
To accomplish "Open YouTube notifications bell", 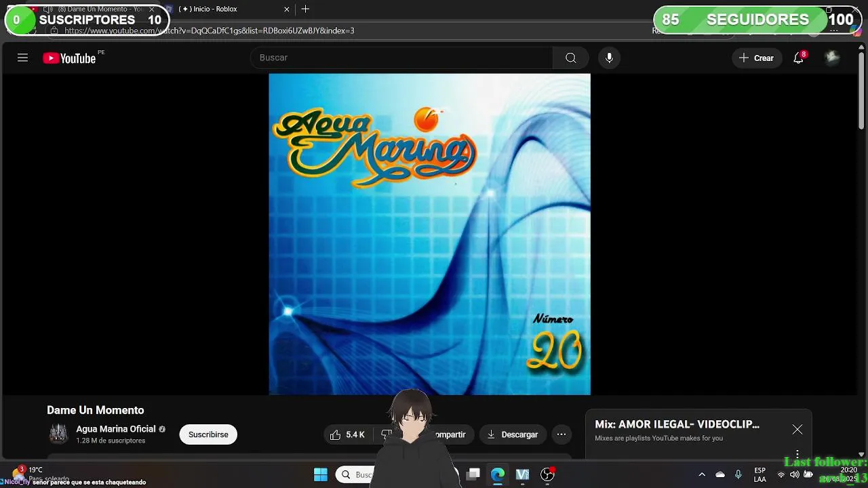I will pyautogui.click(x=799, y=58).
